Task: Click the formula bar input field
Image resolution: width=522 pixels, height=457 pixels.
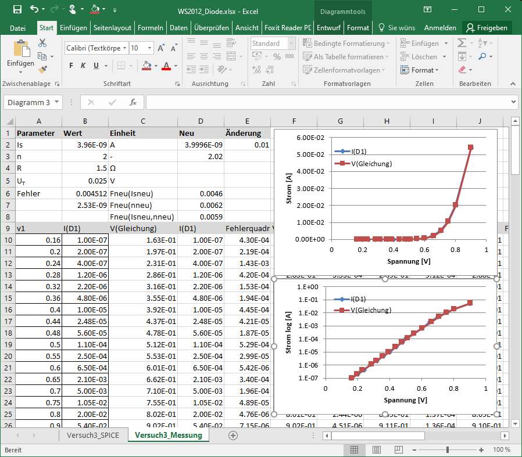Action: (326, 102)
